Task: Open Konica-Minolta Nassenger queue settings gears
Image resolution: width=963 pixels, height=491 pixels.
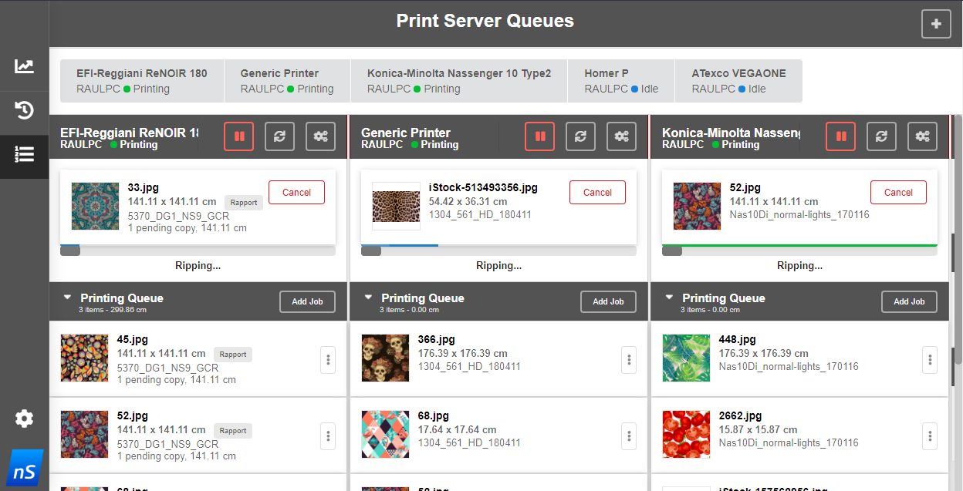Action: coord(922,136)
